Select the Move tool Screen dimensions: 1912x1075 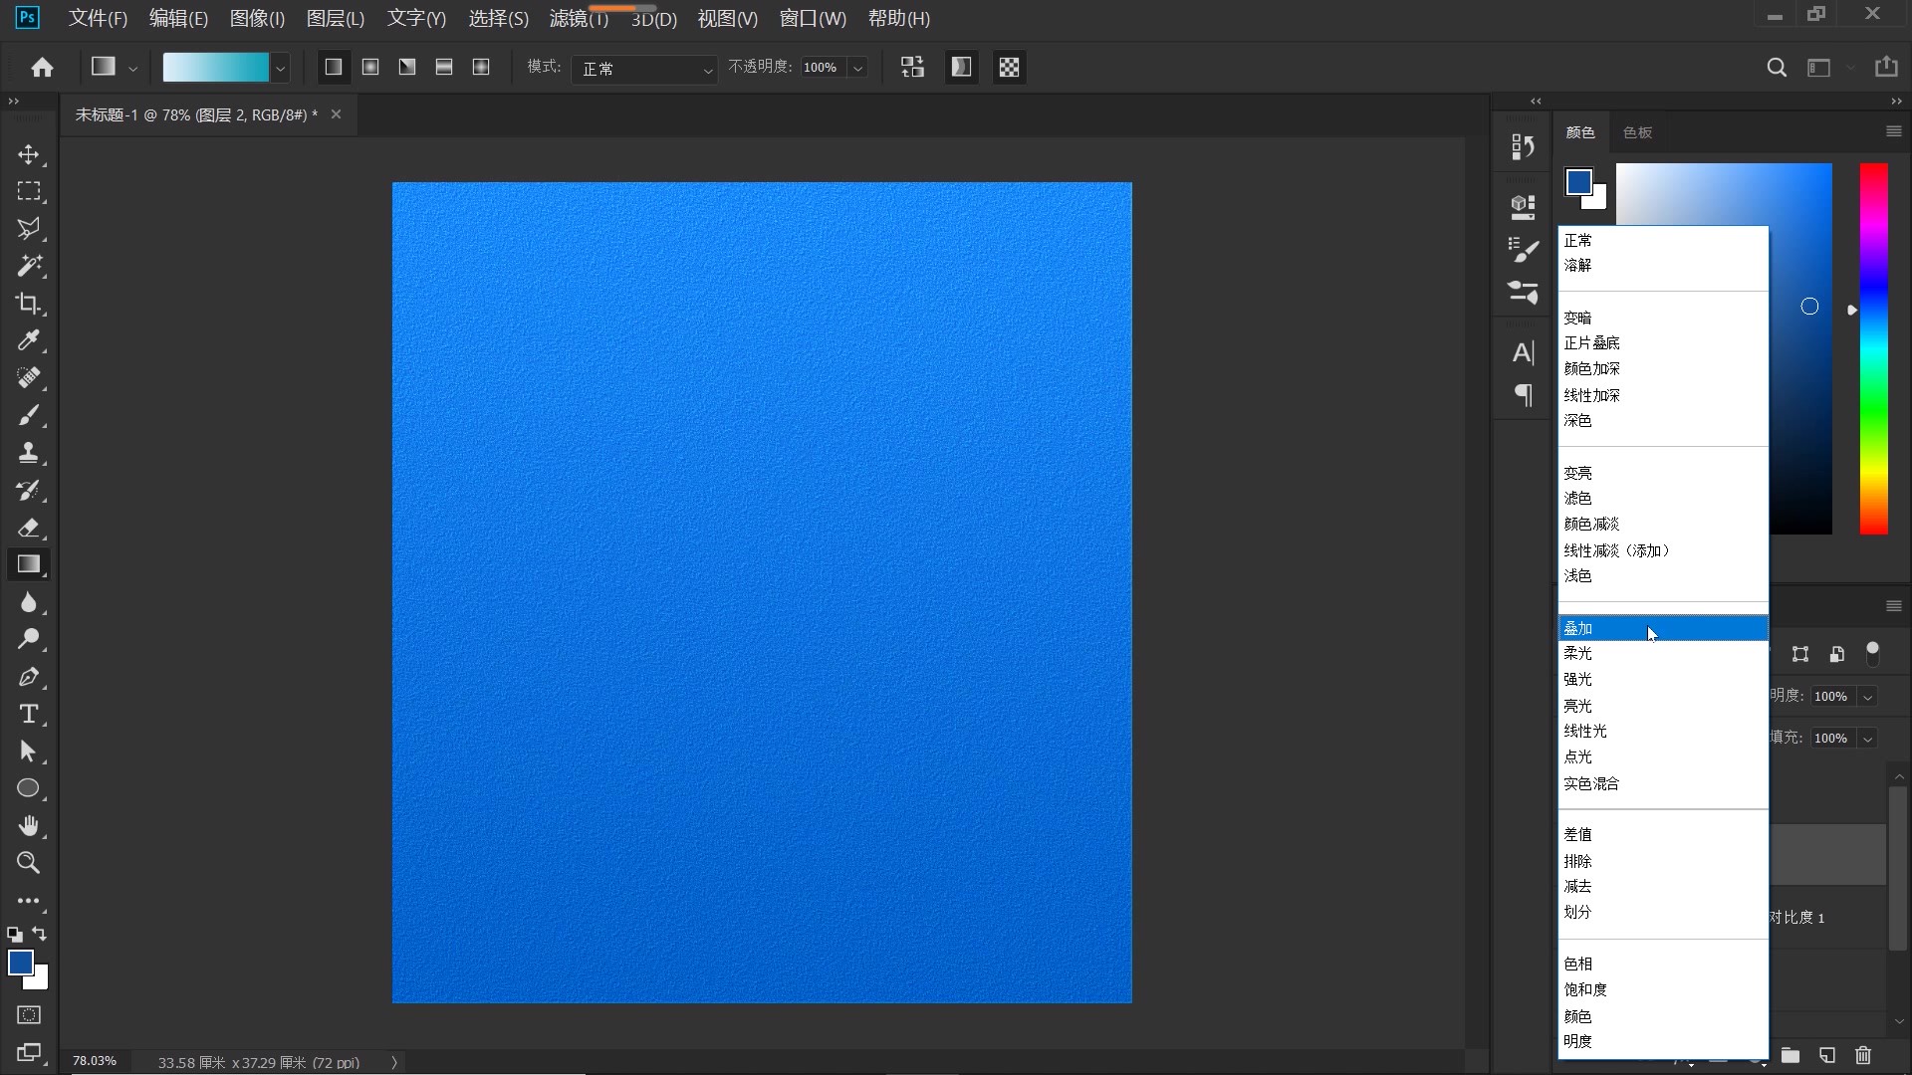click(x=28, y=154)
